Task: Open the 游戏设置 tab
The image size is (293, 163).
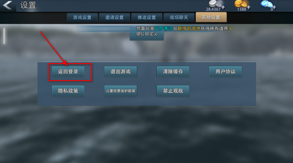Action: pyautogui.click(x=82, y=18)
